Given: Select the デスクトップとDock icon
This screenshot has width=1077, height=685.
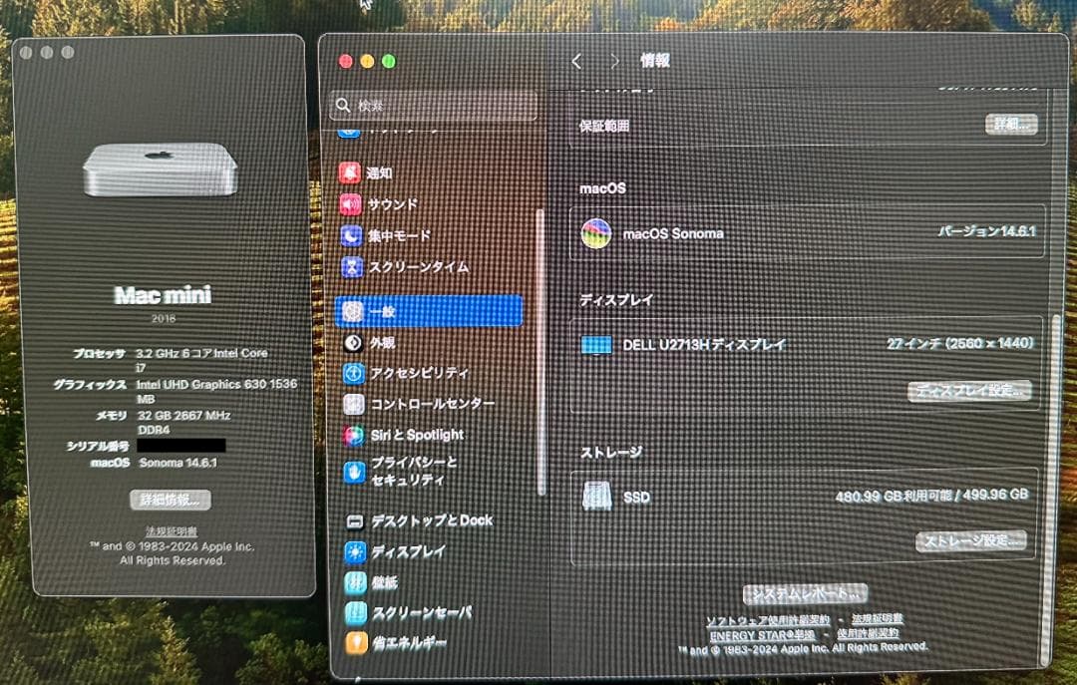Looking at the screenshot, I should (x=356, y=519).
